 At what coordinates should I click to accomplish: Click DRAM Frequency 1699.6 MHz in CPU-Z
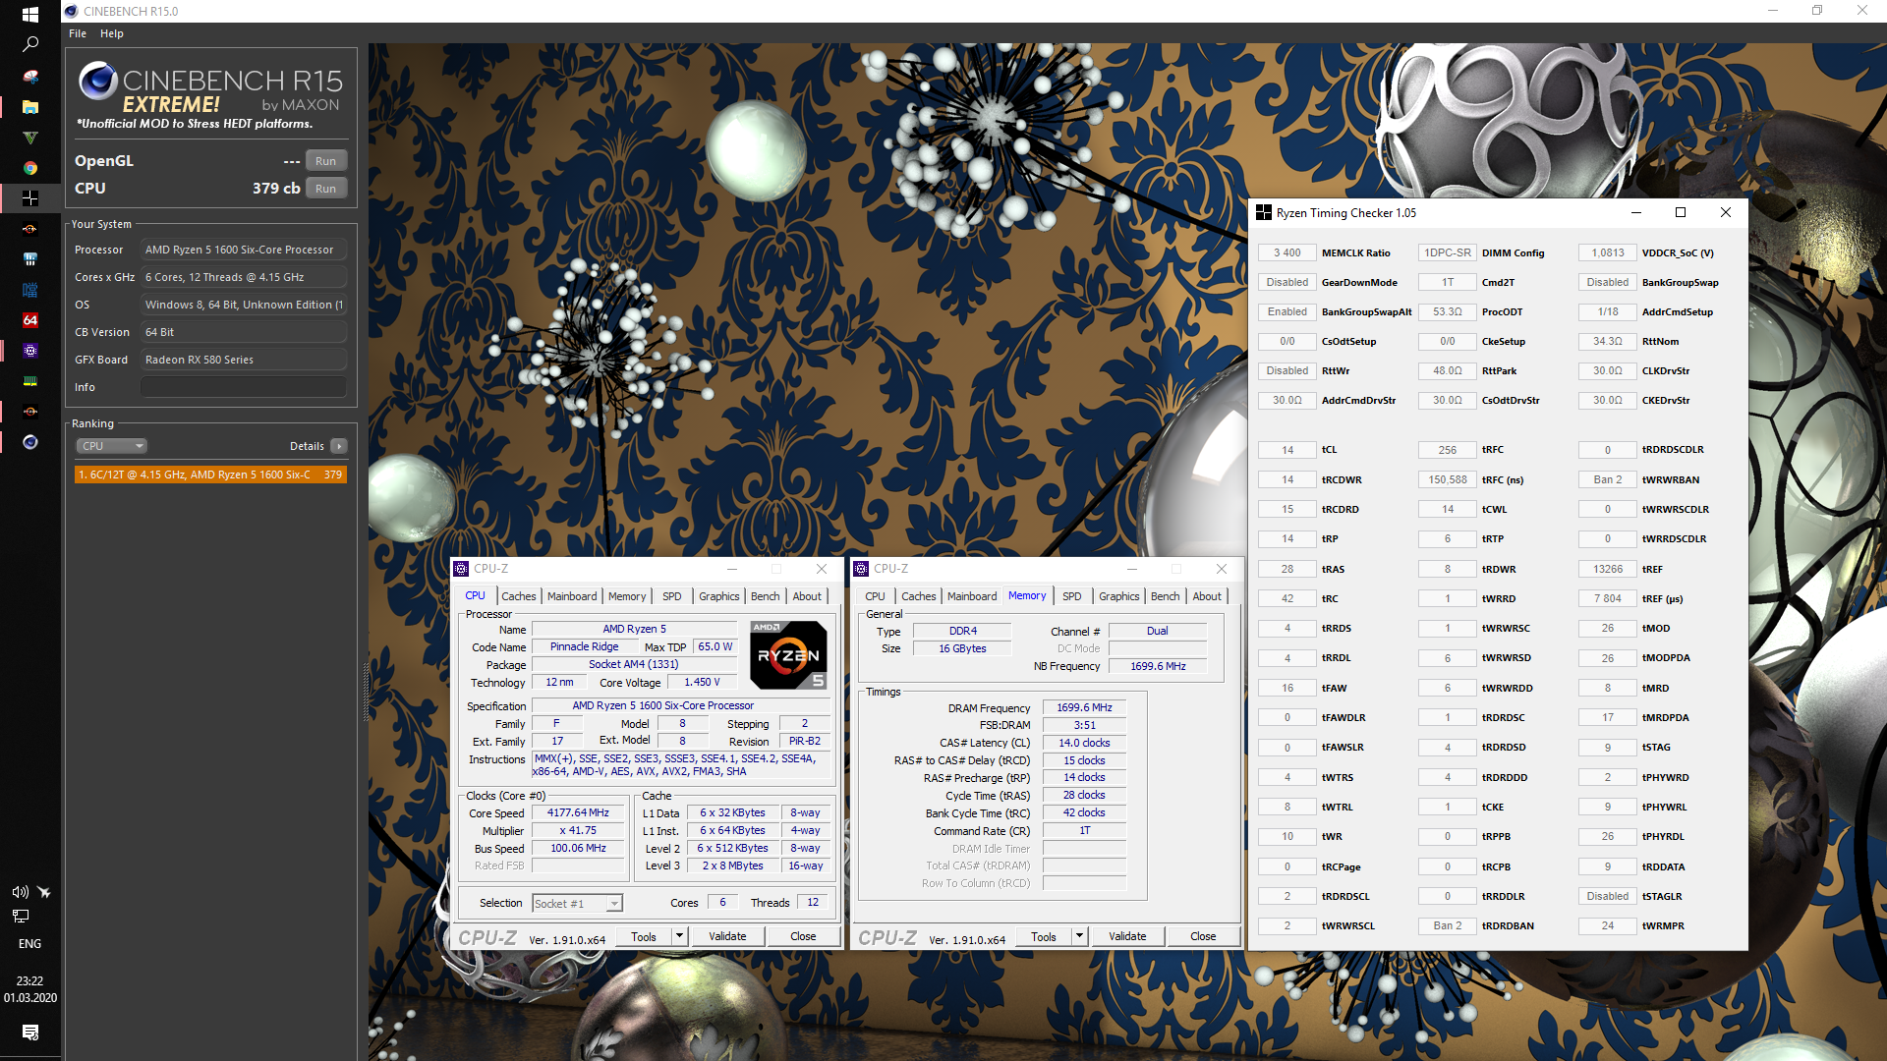(1084, 707)
